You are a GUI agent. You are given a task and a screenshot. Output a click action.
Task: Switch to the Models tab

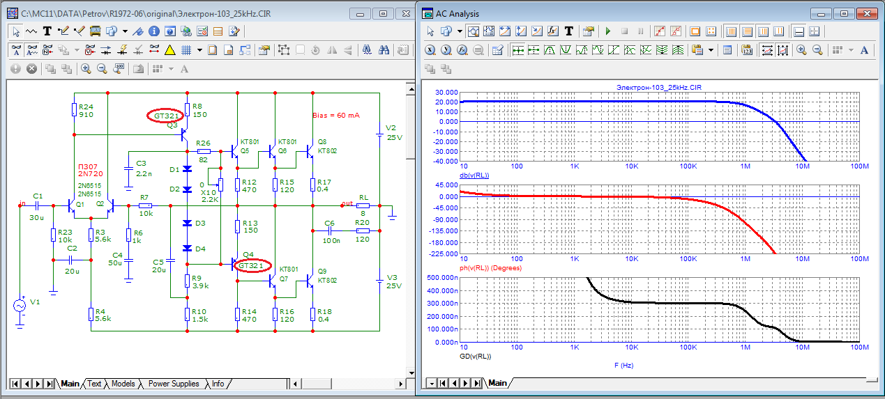123,384
